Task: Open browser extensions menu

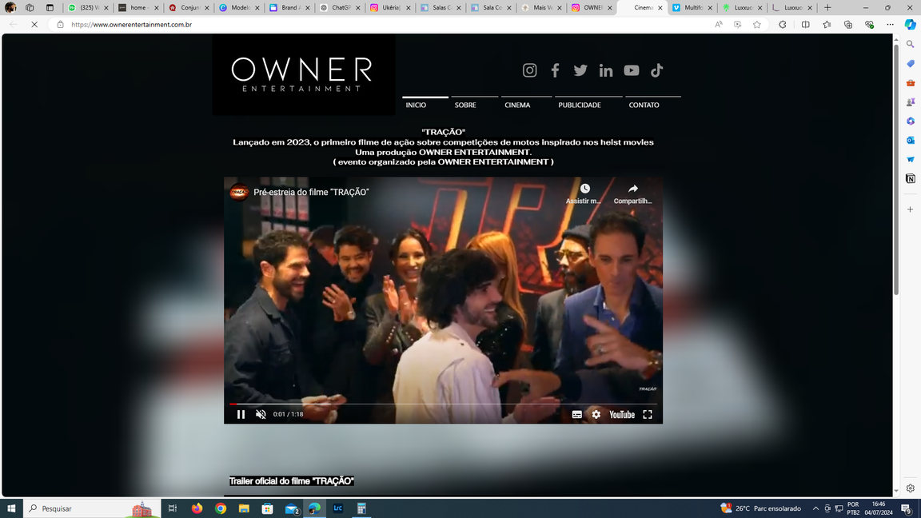Action: [783, 25]
